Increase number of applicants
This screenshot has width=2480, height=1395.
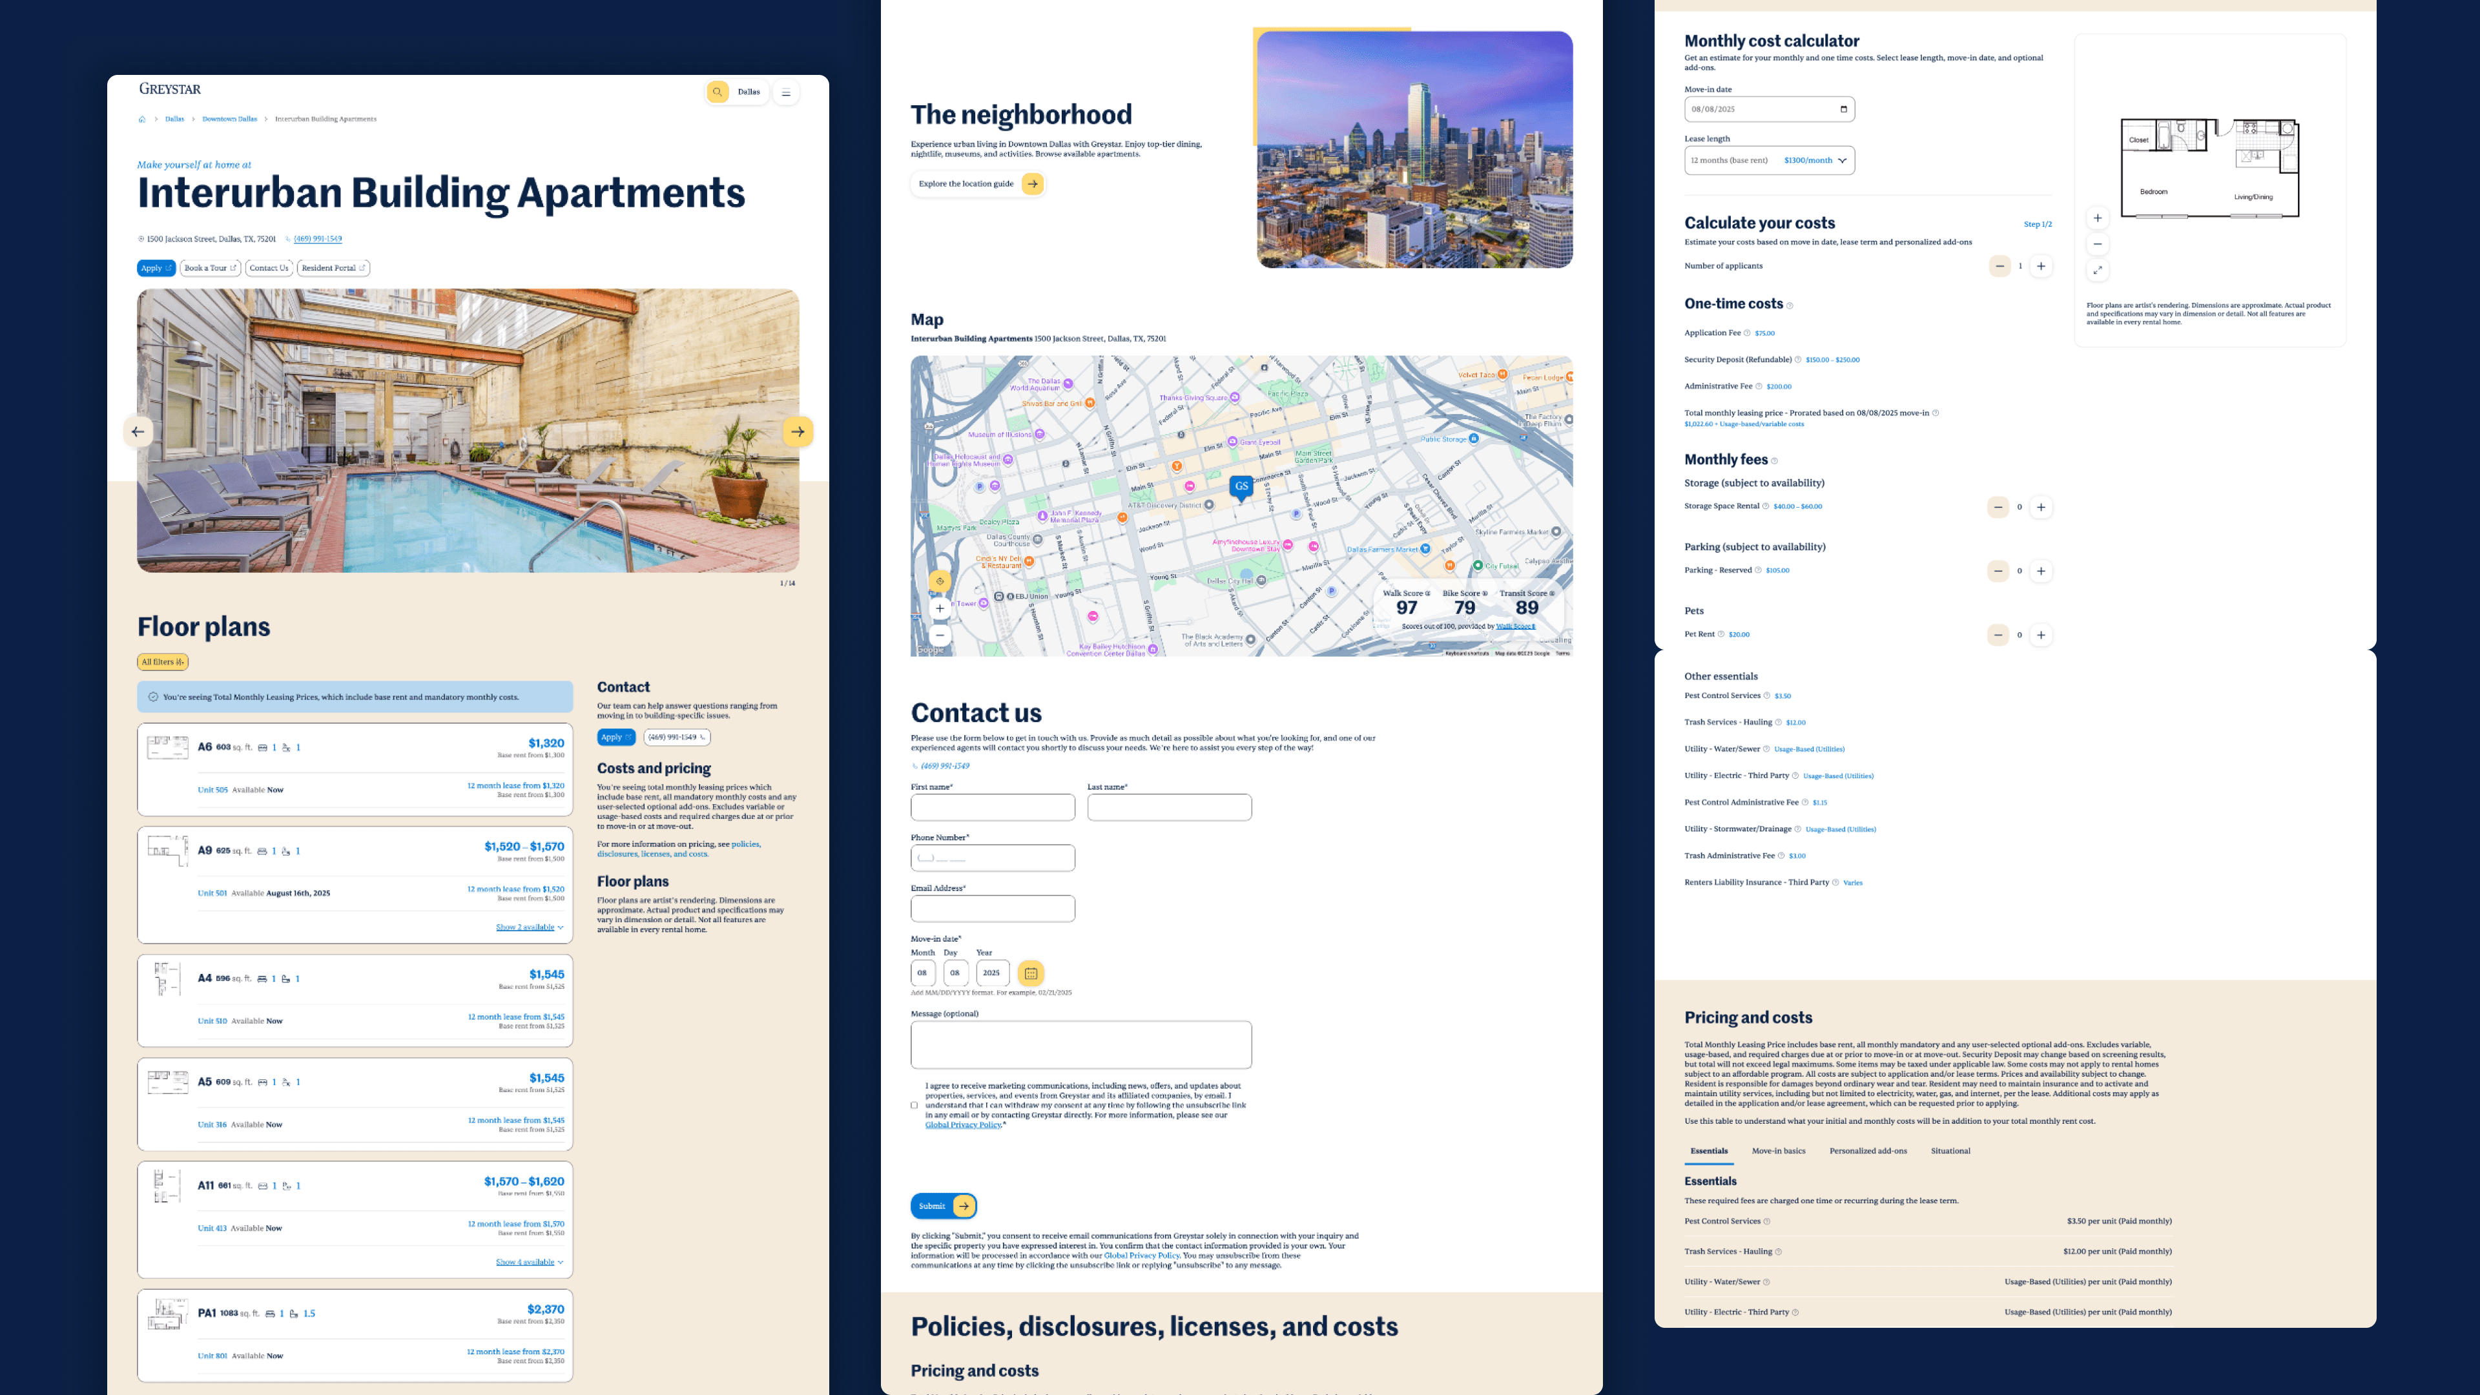click(x=2041, y=265)
